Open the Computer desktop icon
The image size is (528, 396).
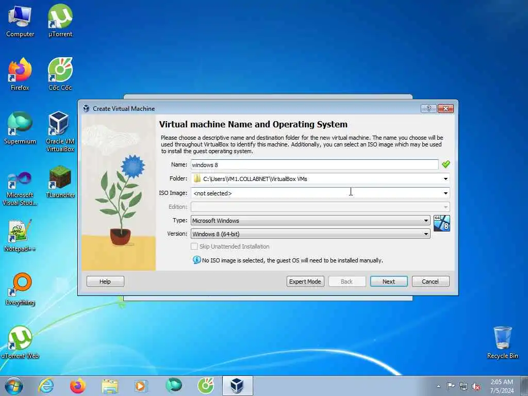point(20,21)
